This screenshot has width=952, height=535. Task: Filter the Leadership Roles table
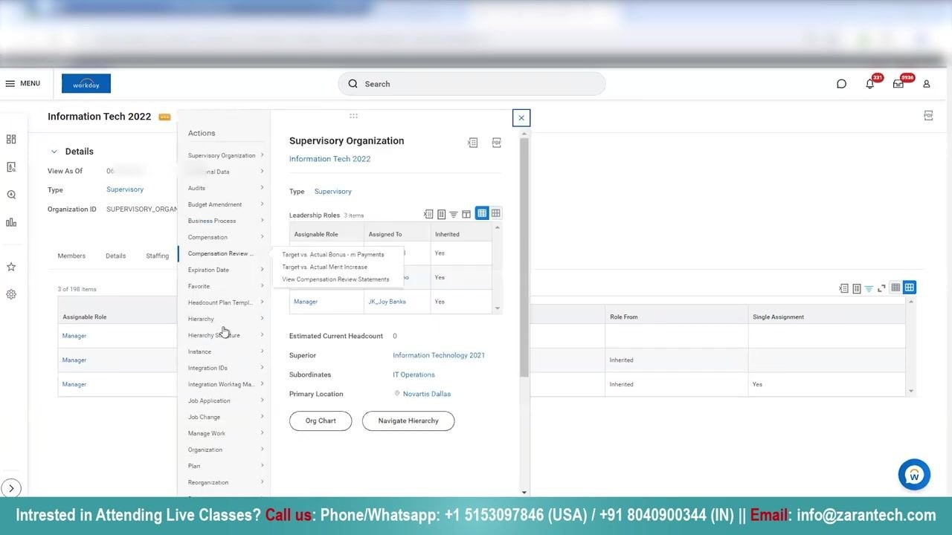454,214
